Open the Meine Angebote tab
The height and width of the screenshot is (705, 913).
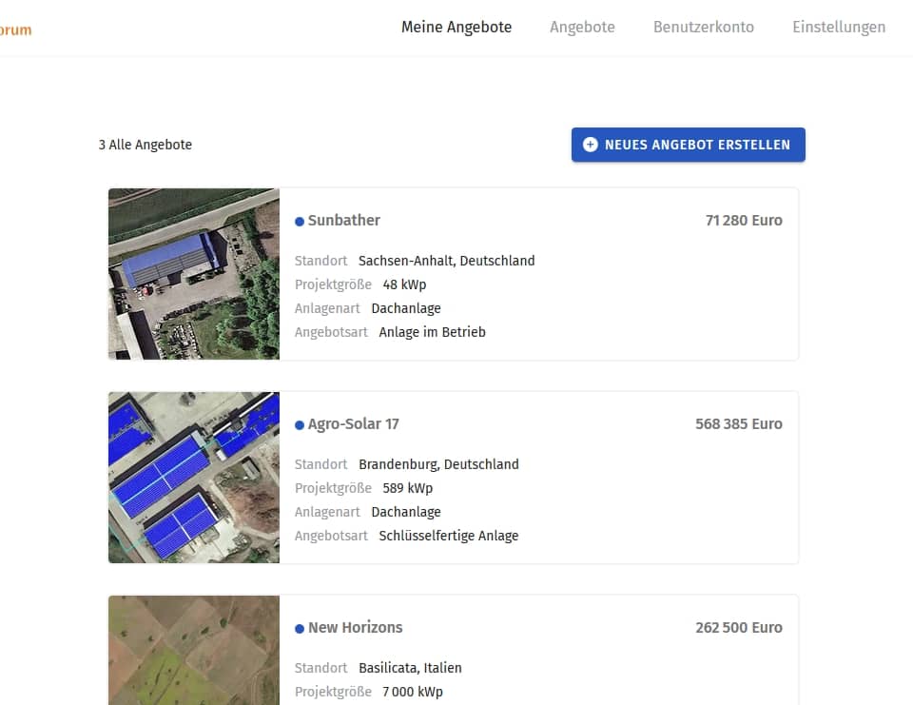click(x=456, y=28)
